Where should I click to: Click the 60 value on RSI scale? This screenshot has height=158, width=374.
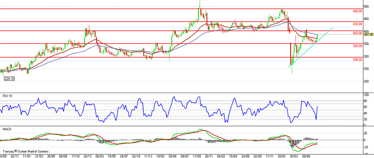coord(366,107)
